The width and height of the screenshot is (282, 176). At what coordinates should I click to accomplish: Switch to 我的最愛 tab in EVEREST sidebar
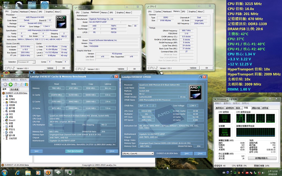click(14, 89)
